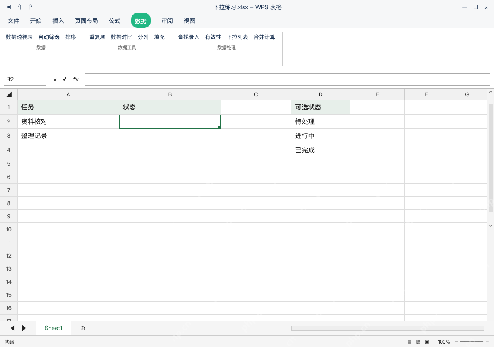Select the empty active cell B2
Screen dimensions: 494x347
point(170,121)
